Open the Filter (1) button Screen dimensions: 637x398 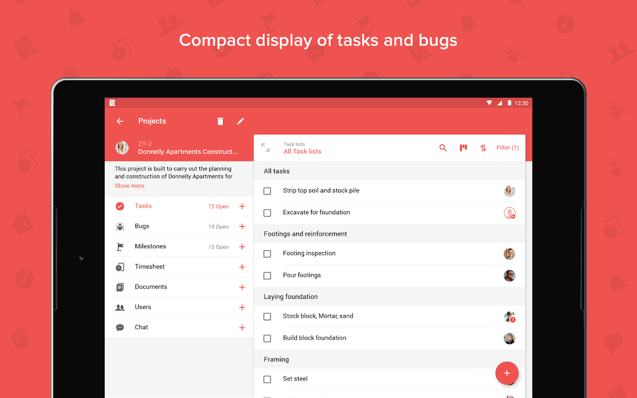click(507, 148)
